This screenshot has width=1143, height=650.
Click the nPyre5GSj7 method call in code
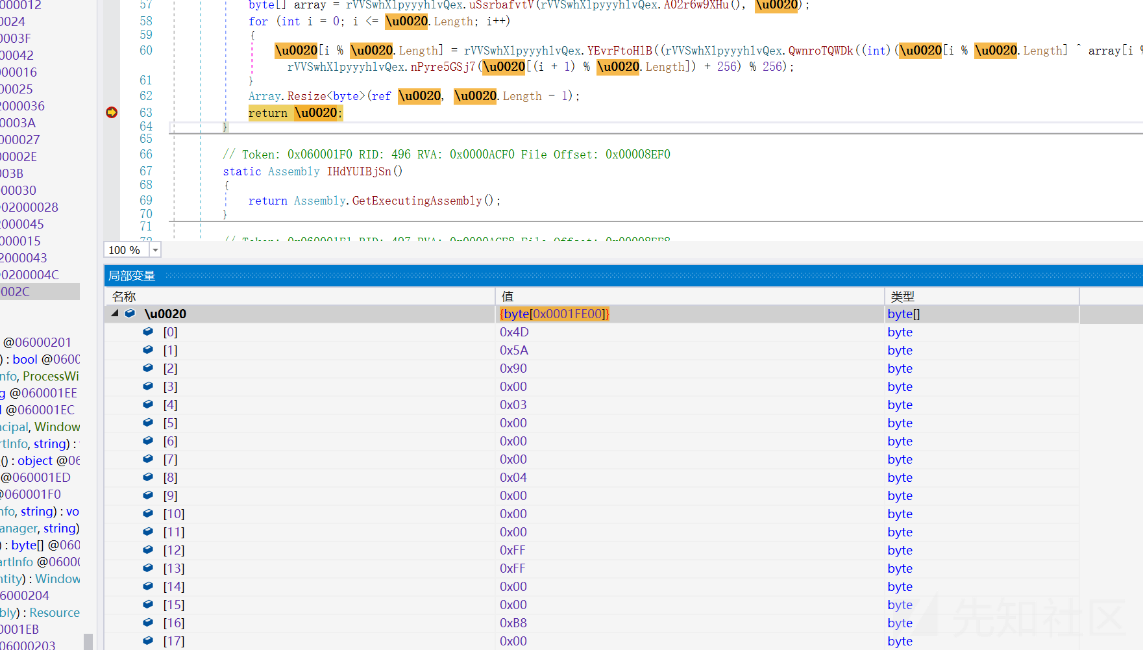coord(443,67)
